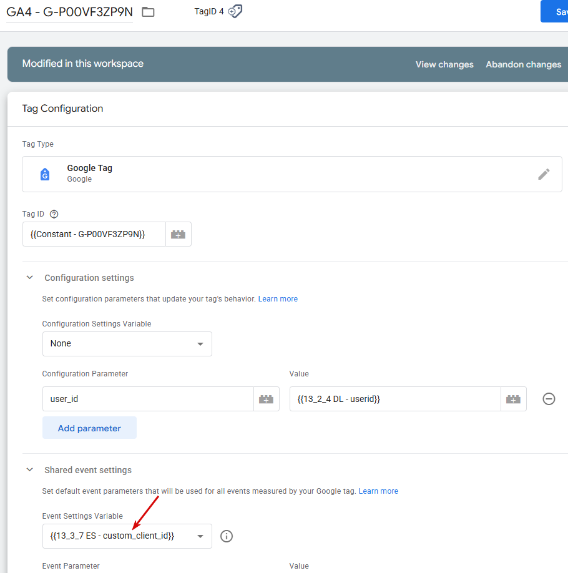
Task: Click the {{13_2_4 DL - userid}} value field
Action: tap(395, 399)
